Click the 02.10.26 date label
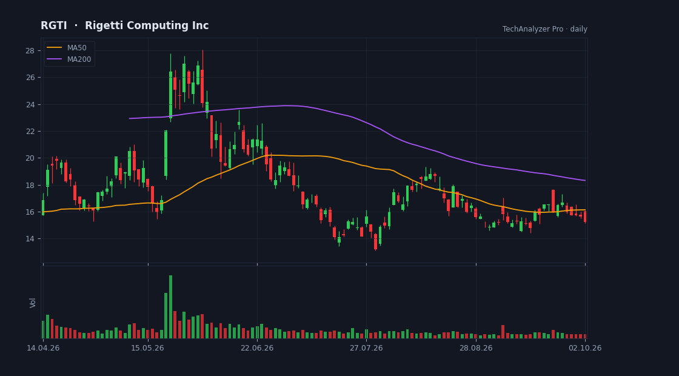 (x=585, y=348)
